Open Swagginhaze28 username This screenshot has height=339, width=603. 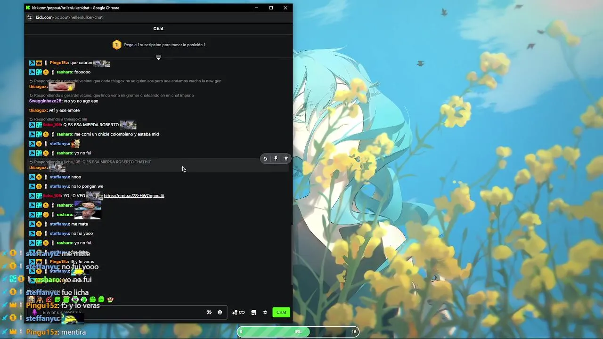tap(45, 101)
